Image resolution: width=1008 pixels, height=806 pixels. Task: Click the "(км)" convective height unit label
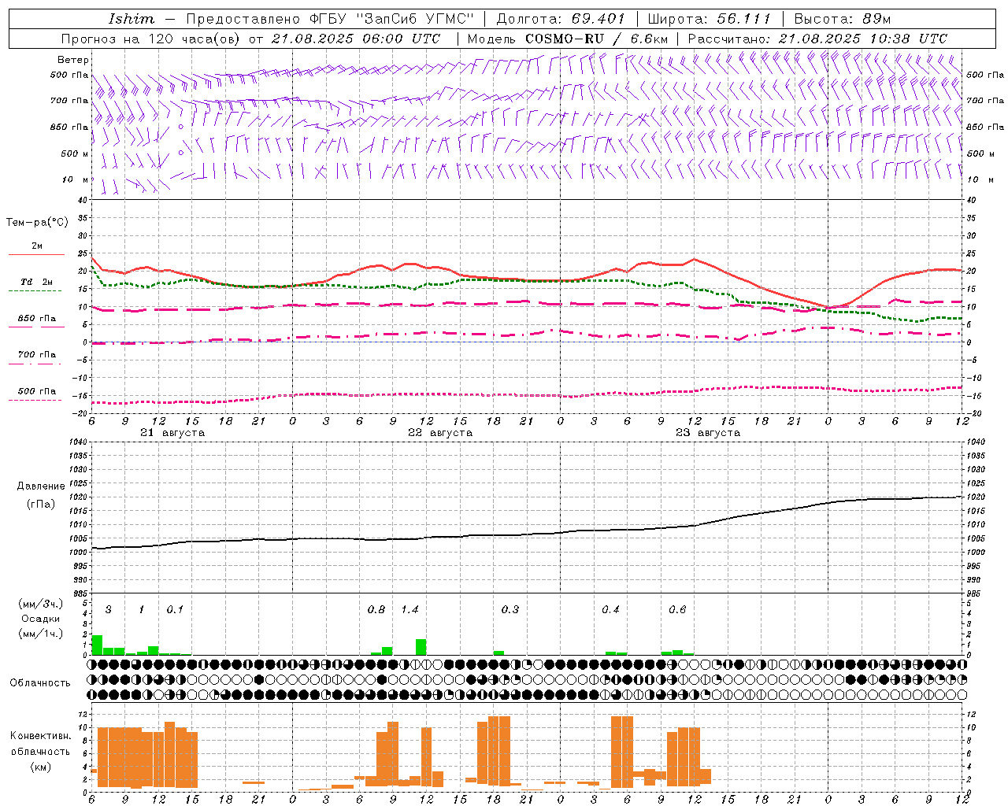[x=41, y=767]
